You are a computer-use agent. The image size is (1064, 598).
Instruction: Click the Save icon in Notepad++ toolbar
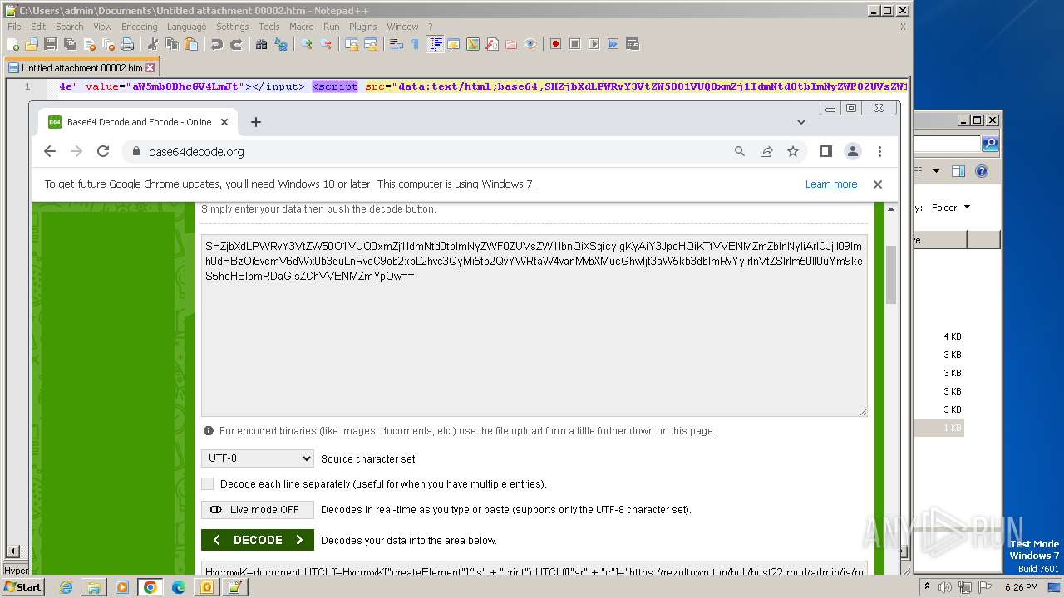click(x=51, y=44)
